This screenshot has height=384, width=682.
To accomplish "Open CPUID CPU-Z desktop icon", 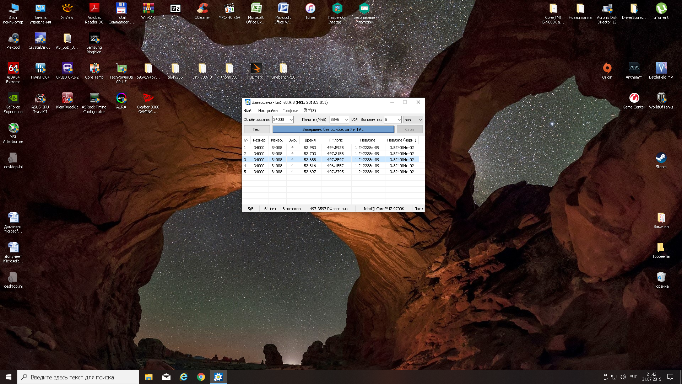I will pos(67,68).
